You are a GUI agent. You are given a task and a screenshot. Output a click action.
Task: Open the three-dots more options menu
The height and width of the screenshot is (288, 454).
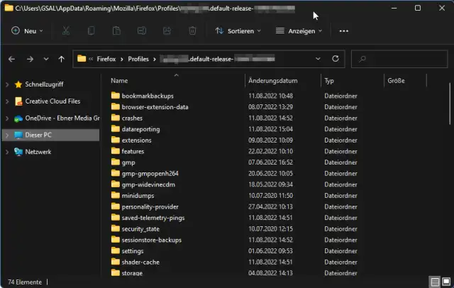tap(344, 31)
